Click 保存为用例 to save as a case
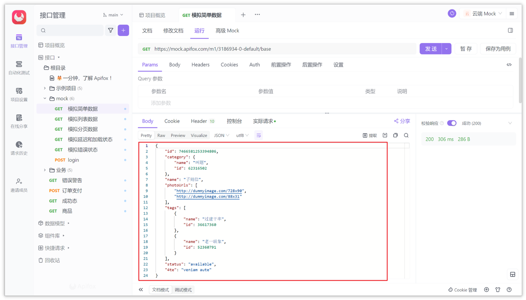This screenshot has width=526, height=300. 498,48
